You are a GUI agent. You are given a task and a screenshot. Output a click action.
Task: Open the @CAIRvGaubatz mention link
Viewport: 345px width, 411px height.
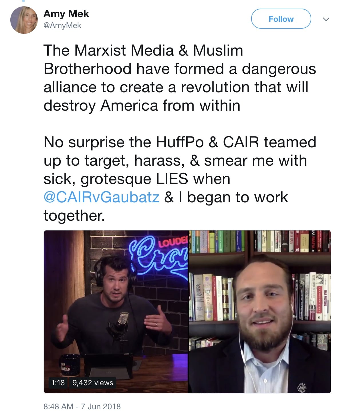(101, 197)
